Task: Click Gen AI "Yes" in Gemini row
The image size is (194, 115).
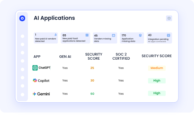Action: [x=65, y=94]
